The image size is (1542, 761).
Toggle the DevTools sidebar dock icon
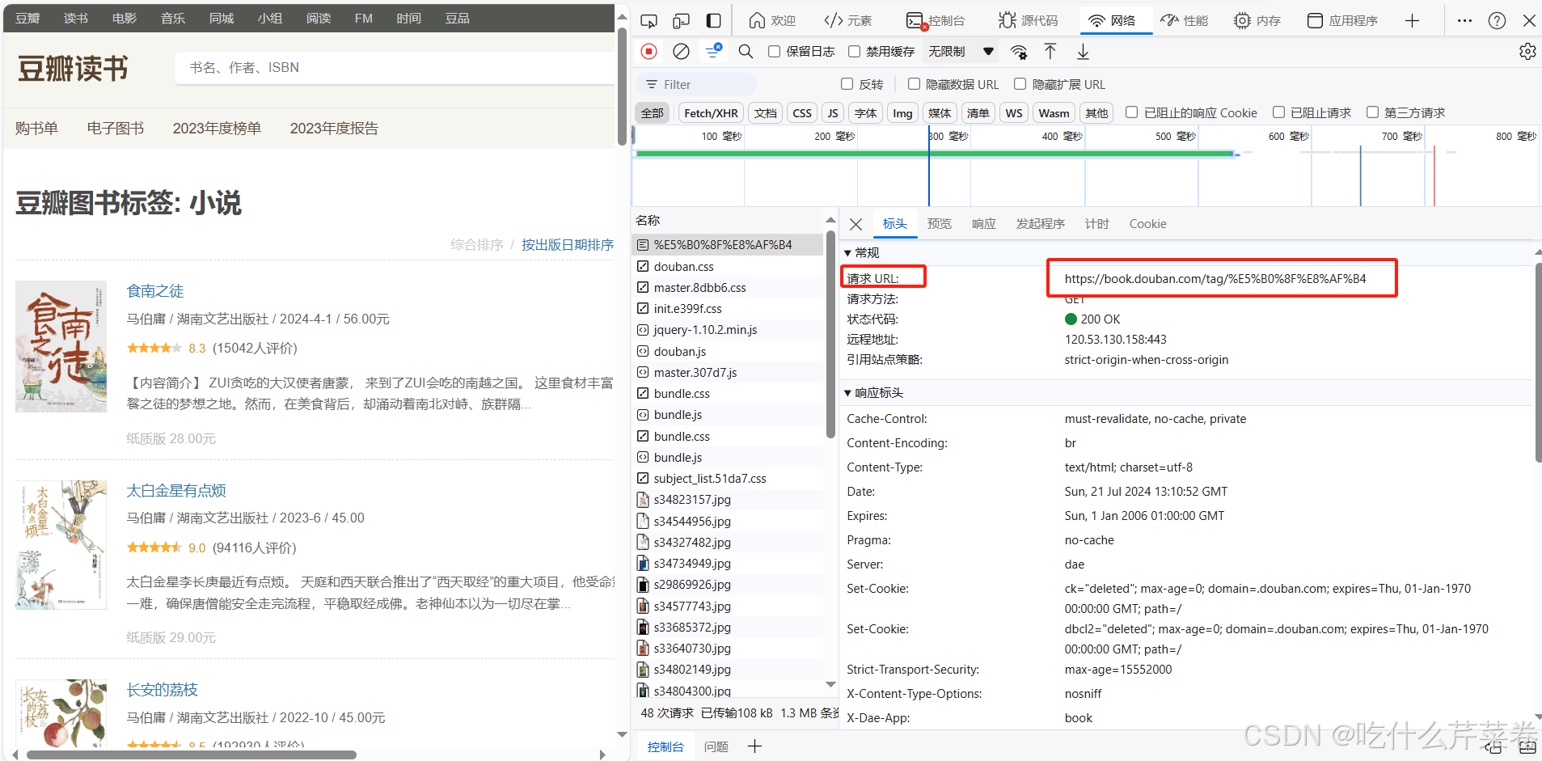713,20
